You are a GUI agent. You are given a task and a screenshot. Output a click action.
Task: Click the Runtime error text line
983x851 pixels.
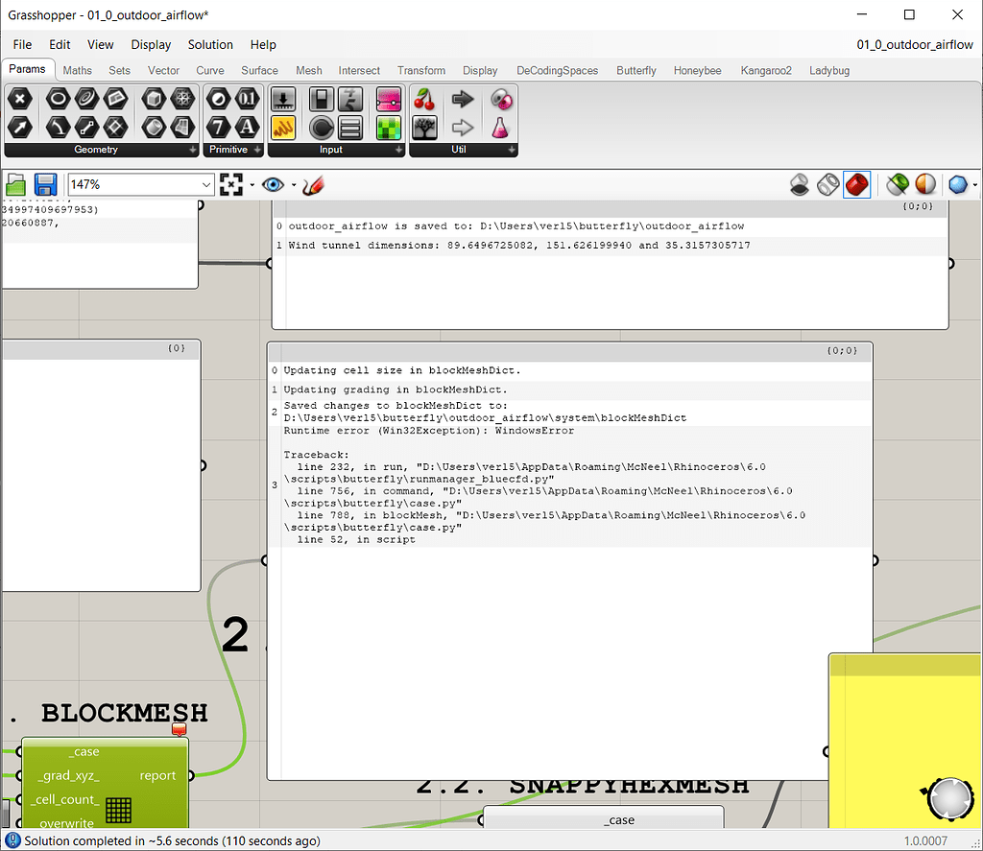click(429, 431)
